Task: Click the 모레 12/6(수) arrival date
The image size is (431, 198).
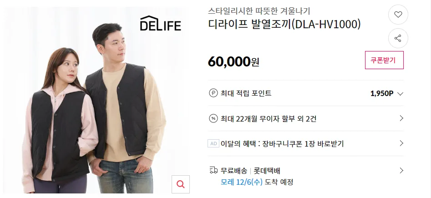Action: 242,182
